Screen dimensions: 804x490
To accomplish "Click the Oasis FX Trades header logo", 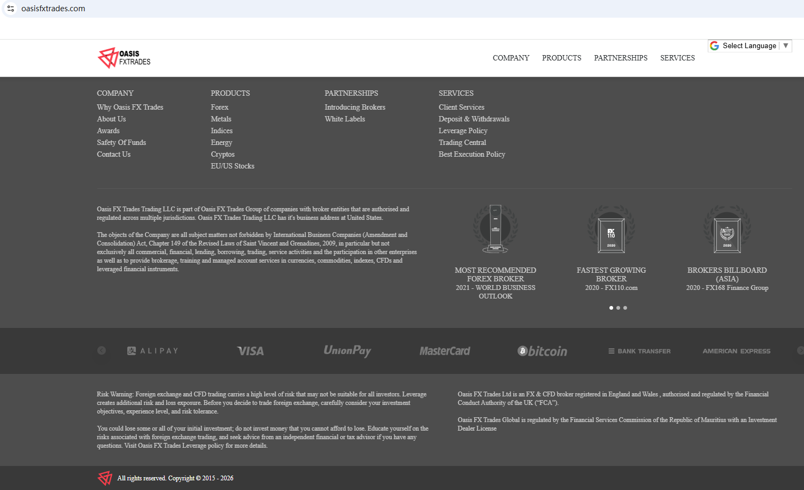I will tap(124, 58).
